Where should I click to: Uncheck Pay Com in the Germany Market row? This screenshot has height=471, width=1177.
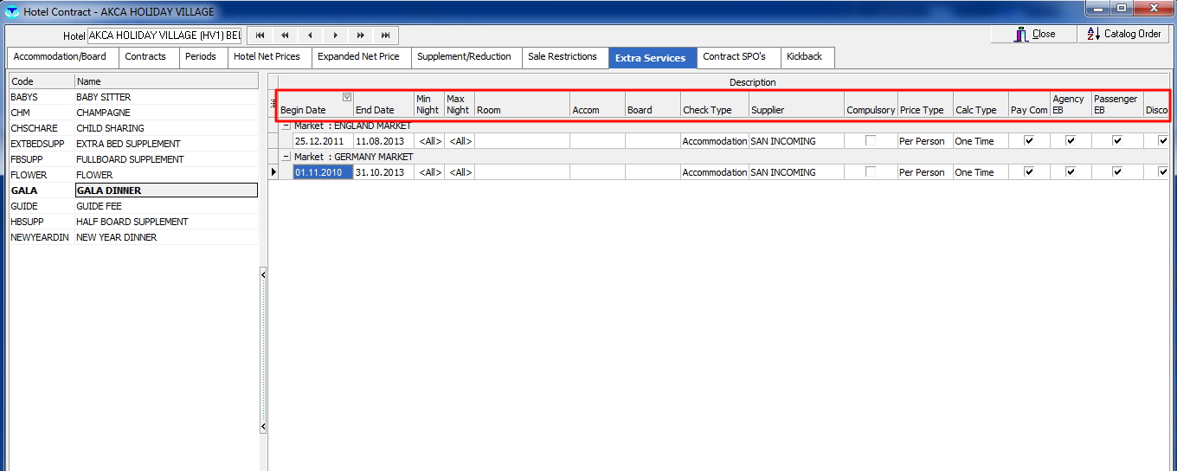[x=1029, y=172]
